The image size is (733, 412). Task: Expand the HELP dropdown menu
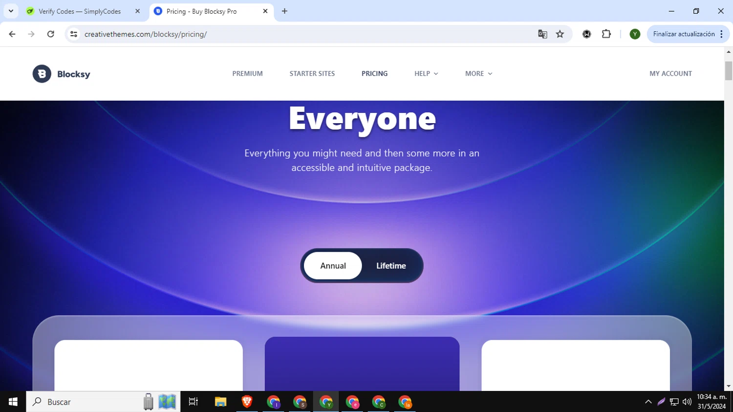[x=426, y=74]
